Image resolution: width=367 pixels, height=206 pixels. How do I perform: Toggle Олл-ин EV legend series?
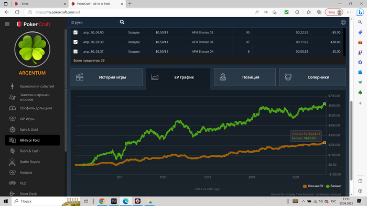pos(313,186)
